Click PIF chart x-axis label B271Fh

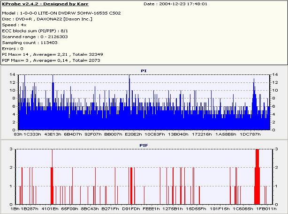pos(110,209)
